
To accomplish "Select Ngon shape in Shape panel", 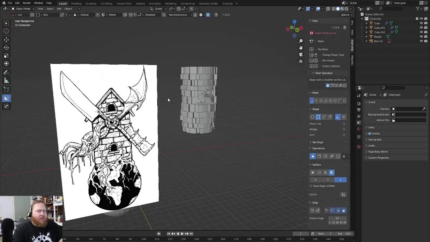I will (324, 117).
